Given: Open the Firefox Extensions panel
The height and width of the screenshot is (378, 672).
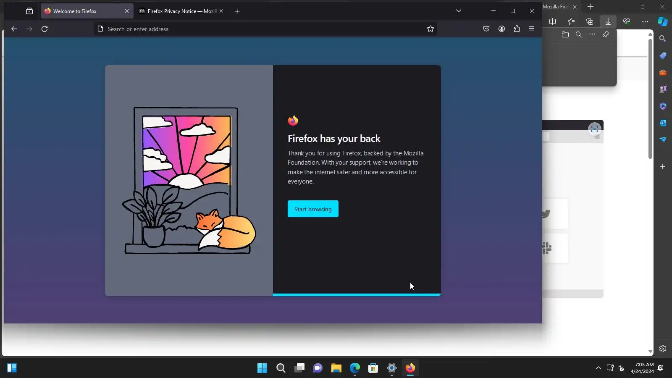Looking at the screenshot, I should [517, 29].
